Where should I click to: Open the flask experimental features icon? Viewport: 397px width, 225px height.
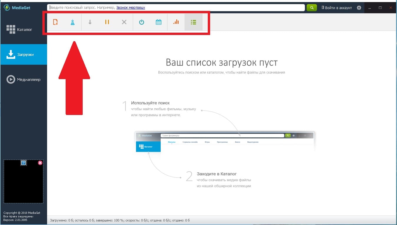73,22
